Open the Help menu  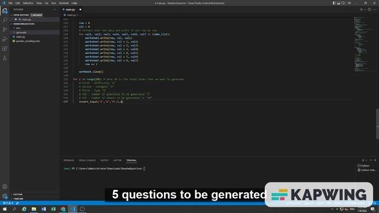74,3
